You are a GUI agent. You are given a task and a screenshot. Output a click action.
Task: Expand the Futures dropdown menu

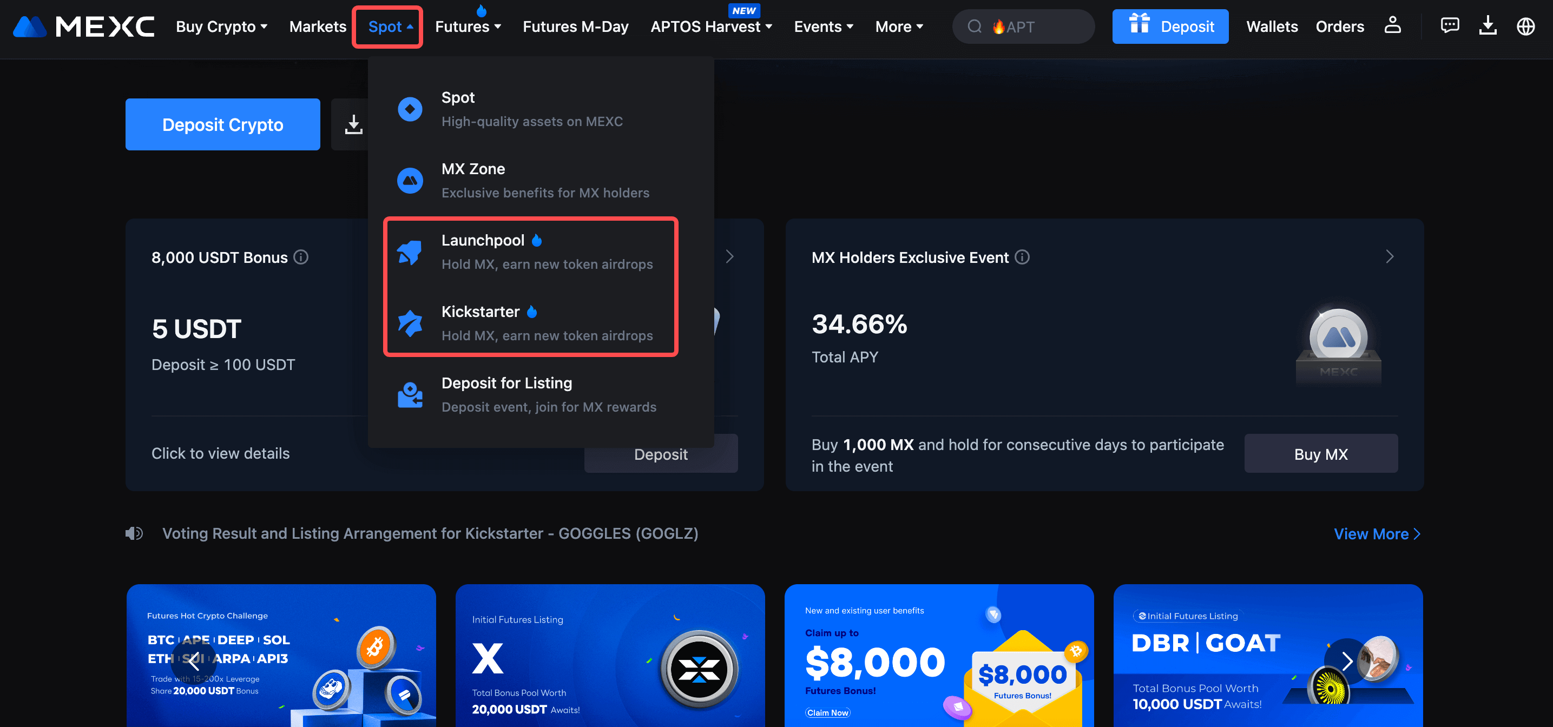468,27
